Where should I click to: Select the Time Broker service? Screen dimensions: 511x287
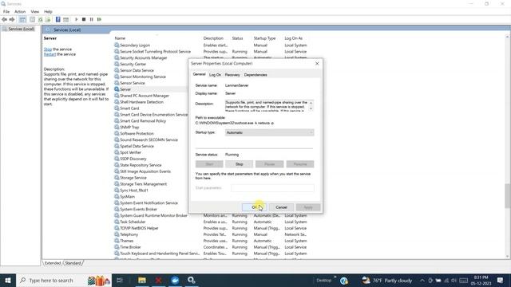pyautogui.click(x=130, y=247)
